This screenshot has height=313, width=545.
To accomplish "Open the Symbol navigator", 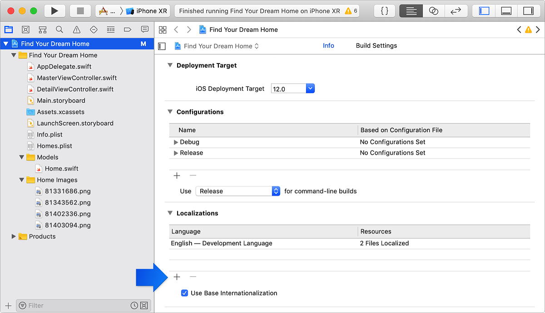I will (43, 29).
